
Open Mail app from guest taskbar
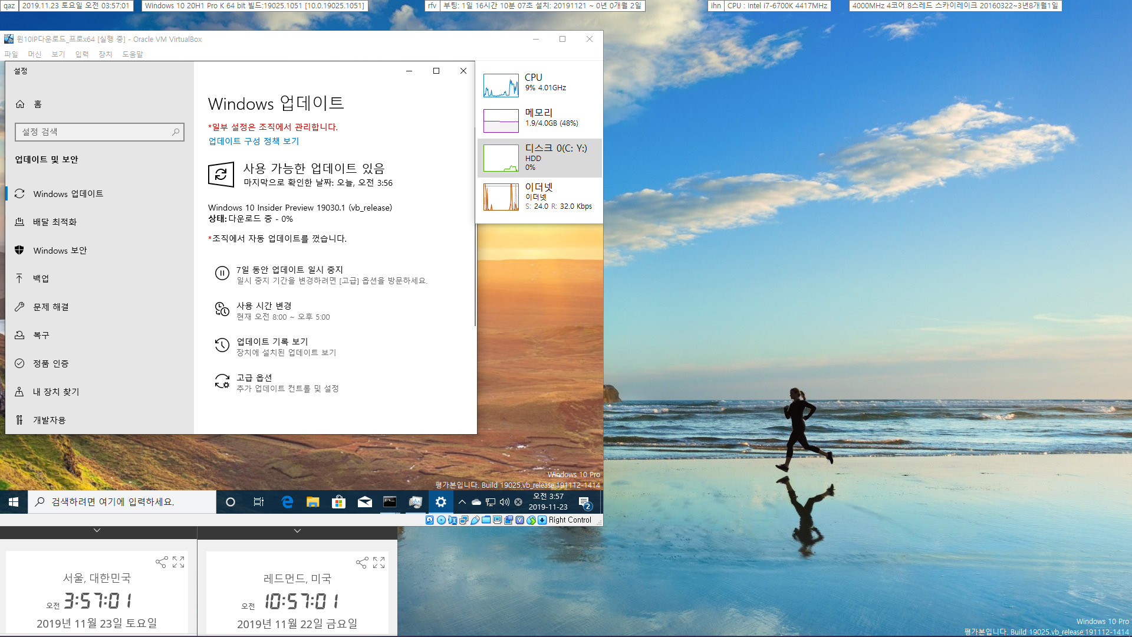tap(364, 502)
